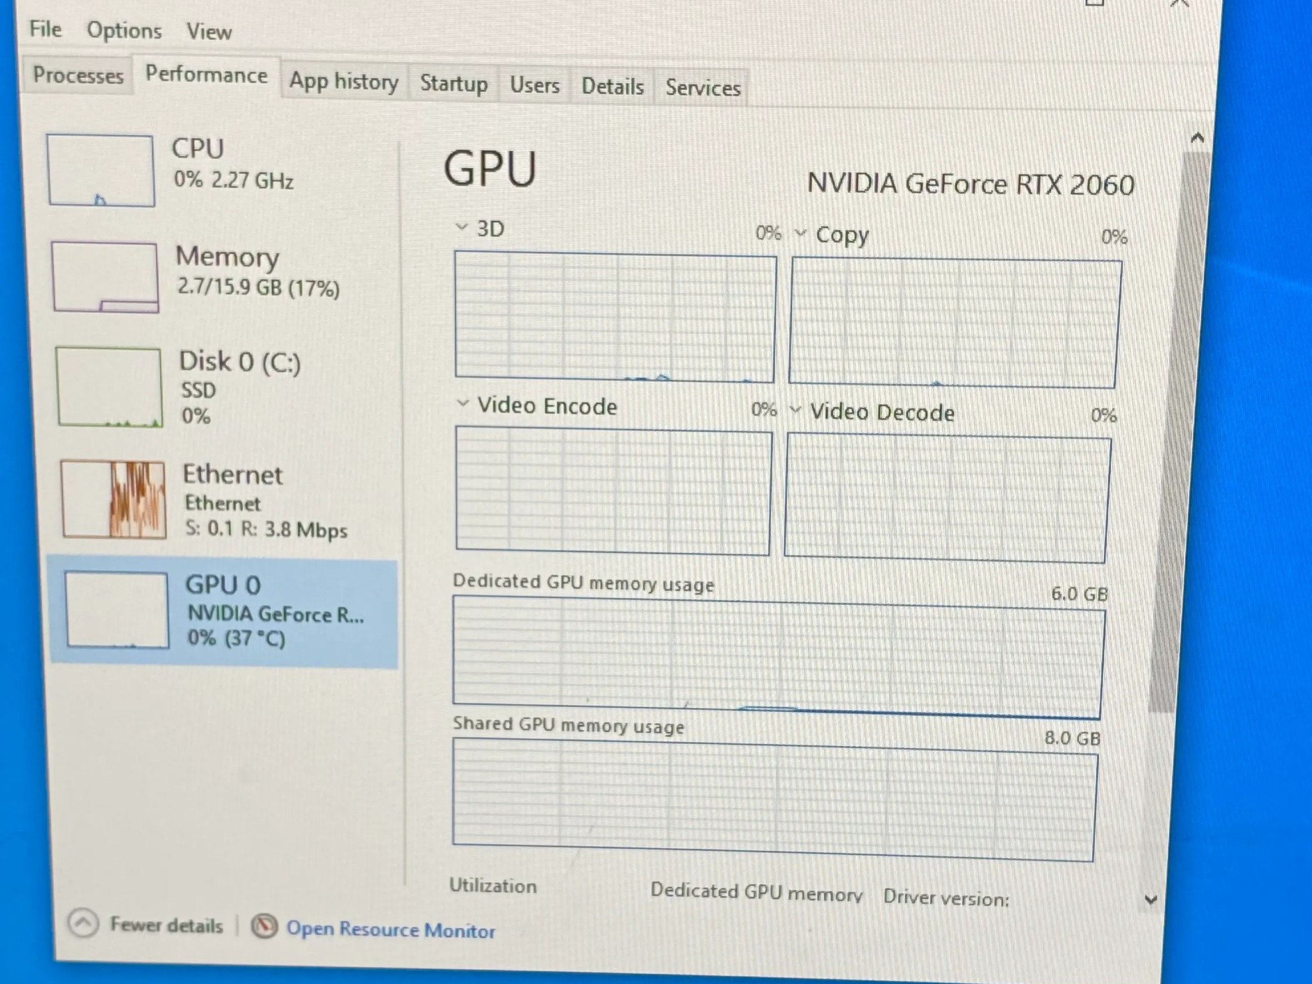The height and width of the screenshot is (984, 1312).
Task: Click the scrollbar down arrow
Action: tap(1151, 899)
